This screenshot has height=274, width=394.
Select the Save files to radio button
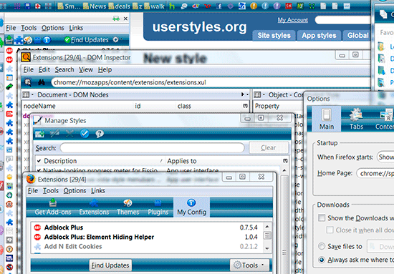(322, 246)
